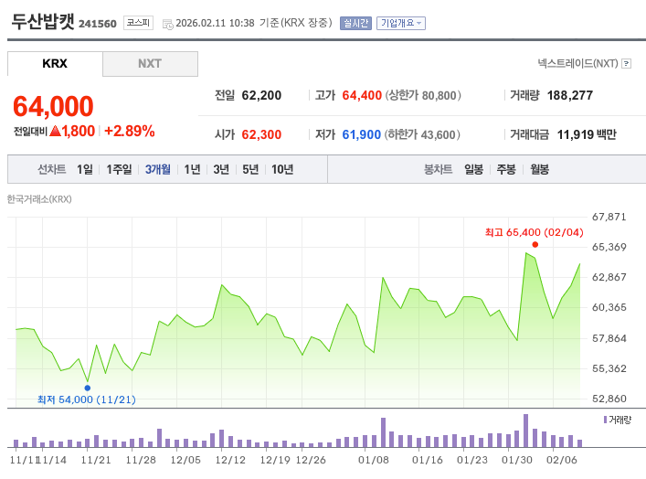The height and width of the screenshot is (479, 646).
Task: Select the 1일 line chart period
Action: click(85, 169)
